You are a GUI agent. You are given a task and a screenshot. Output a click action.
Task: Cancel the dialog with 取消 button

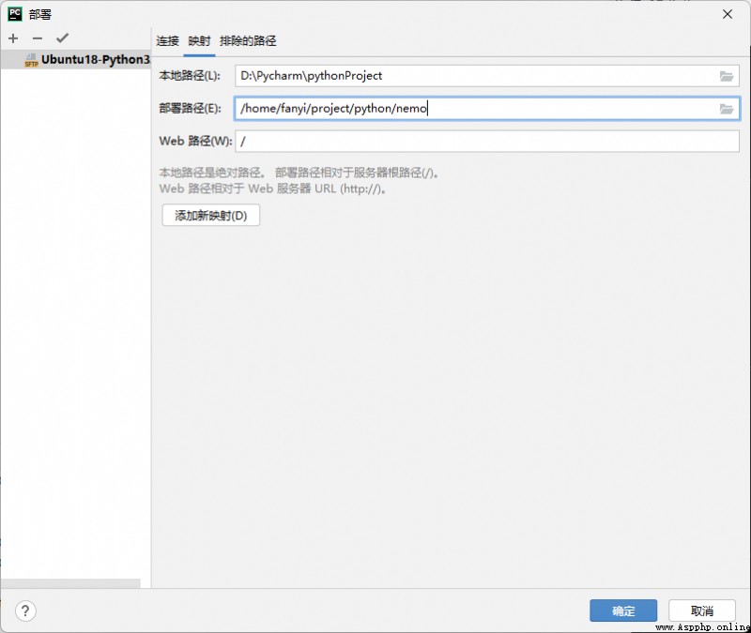pos(701,610)
